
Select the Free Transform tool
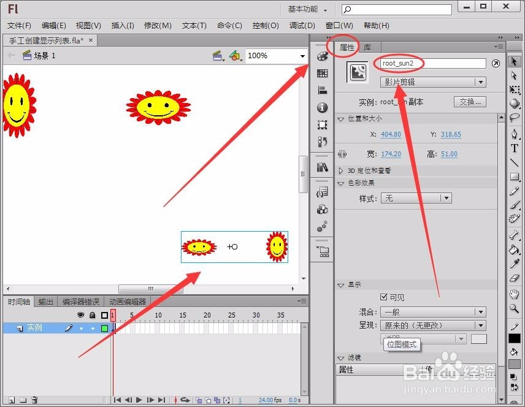tap(514, 89)
